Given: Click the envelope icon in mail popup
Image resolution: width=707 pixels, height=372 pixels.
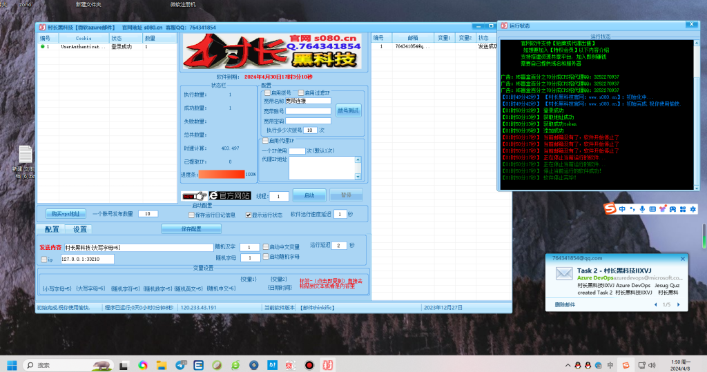Looking at the screenshot, I should click(x=563, y=274).
